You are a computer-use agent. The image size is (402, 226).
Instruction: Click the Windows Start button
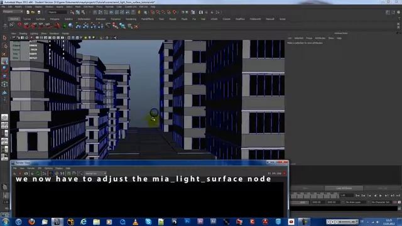point(6,222)
